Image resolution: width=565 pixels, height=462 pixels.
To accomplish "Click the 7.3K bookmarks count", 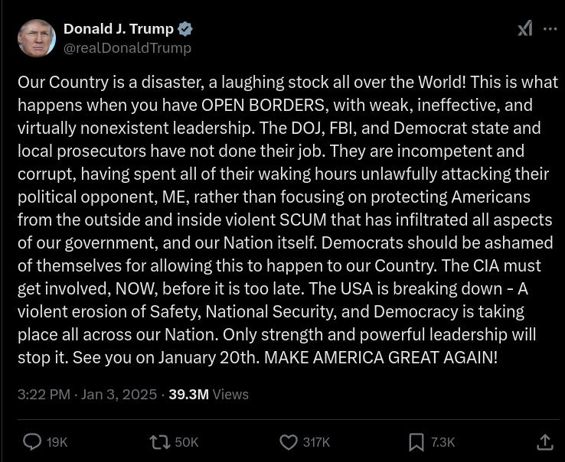I will (x=443, y=442).
